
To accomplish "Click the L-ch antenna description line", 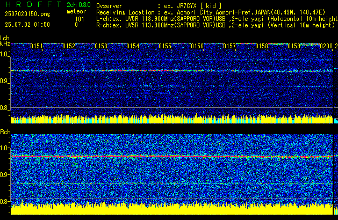I will click(x=217, y=19).
